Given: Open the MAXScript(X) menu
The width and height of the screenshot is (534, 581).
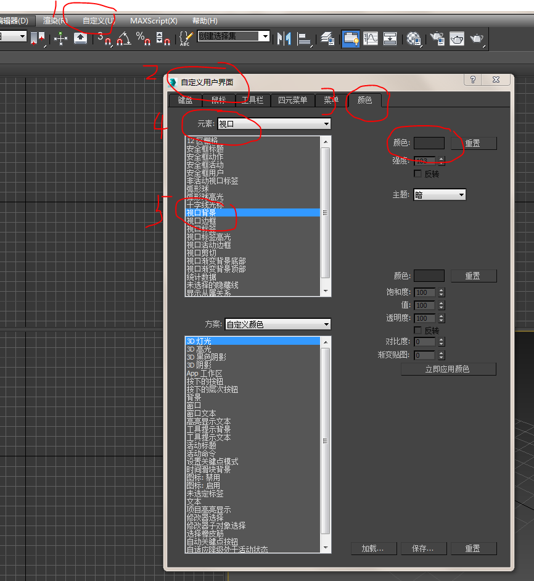Looking at the screenshot, I should (154, 20).
